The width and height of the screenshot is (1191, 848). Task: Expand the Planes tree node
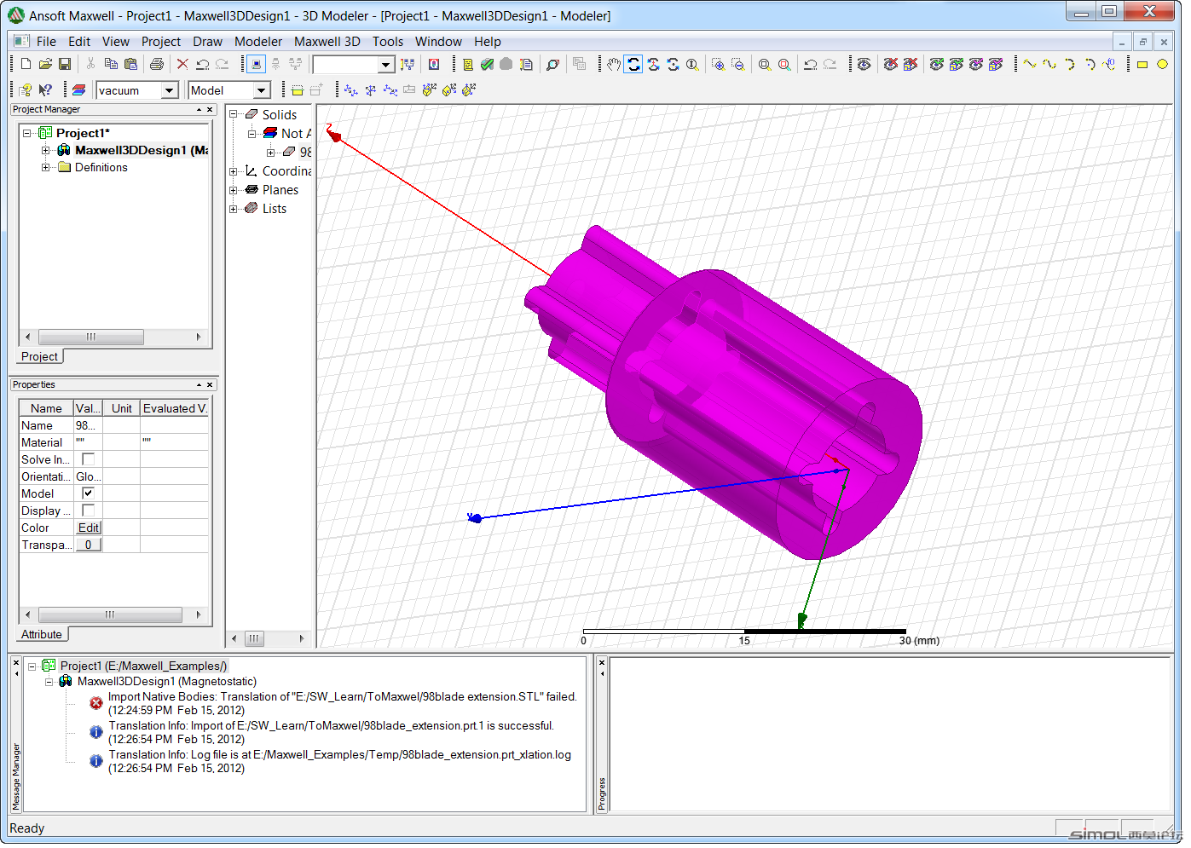click(234, 190)
